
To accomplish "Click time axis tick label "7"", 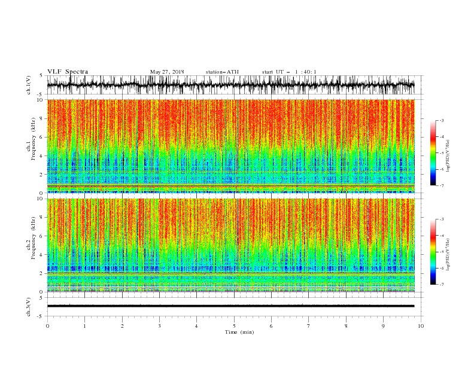I will tap(309, 326).
